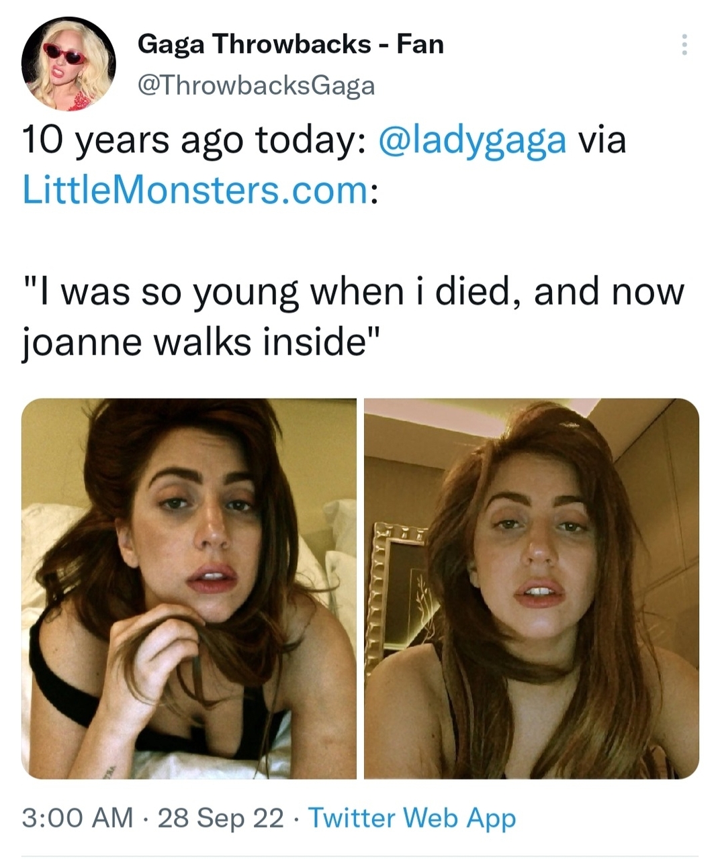Click the word "via" in the tweet
720x859 pixels.
[x=602, y=140]
